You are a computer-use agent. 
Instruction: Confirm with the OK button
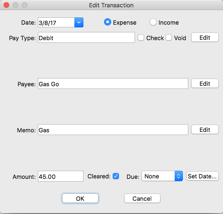pos(80,198)
